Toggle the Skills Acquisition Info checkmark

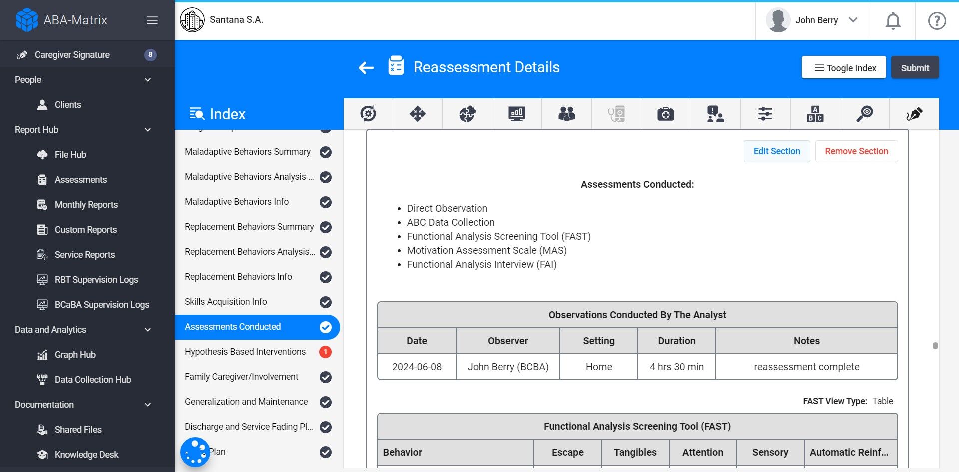pyautogui.click(x=326, y=302)
